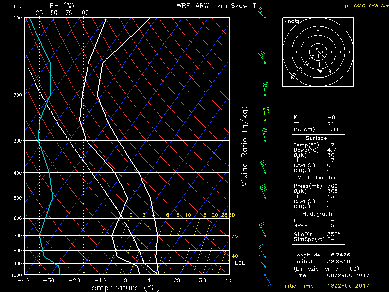This screenshot has width=389, height=292.
Task: Click the yellow '35' label near 700 mb
Action: pos(235,236)
